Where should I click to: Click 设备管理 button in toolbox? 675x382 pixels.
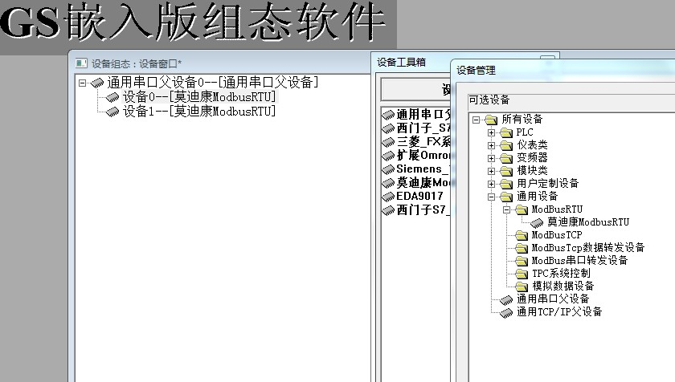(x=416, y=90)
